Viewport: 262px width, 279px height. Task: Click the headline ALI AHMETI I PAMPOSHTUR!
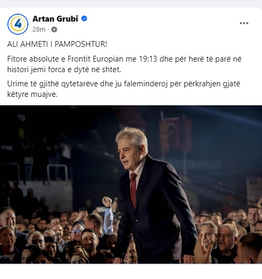tap(57, 44)
